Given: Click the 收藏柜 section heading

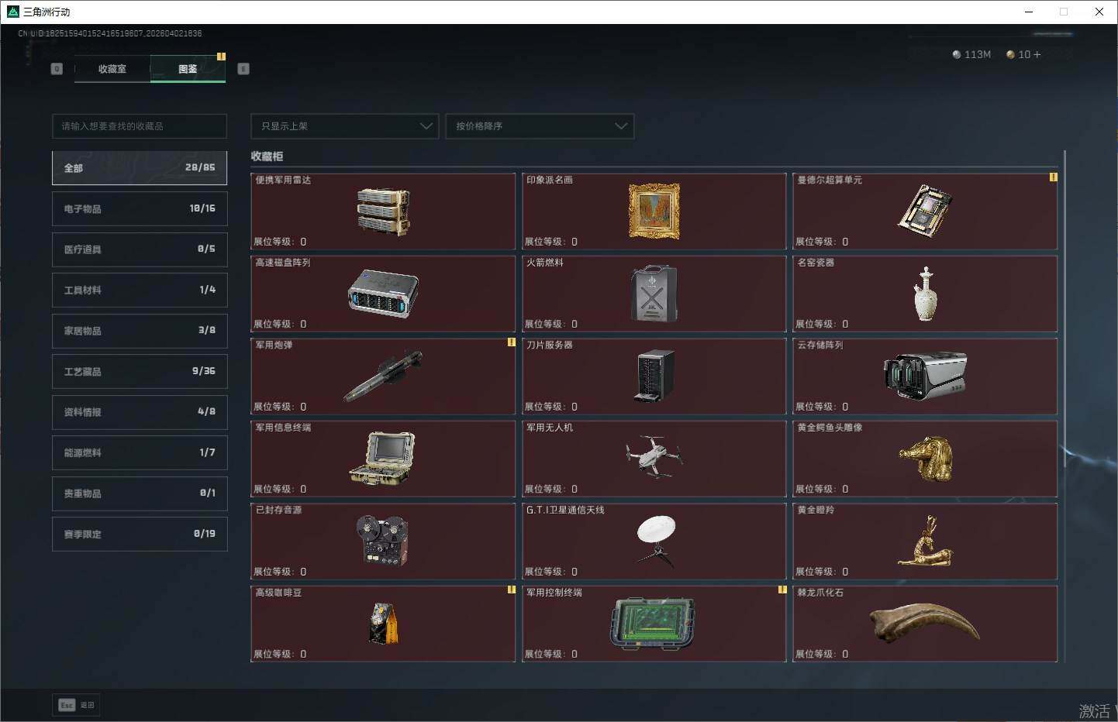Looking at the screenshot, I should [267, 156].
